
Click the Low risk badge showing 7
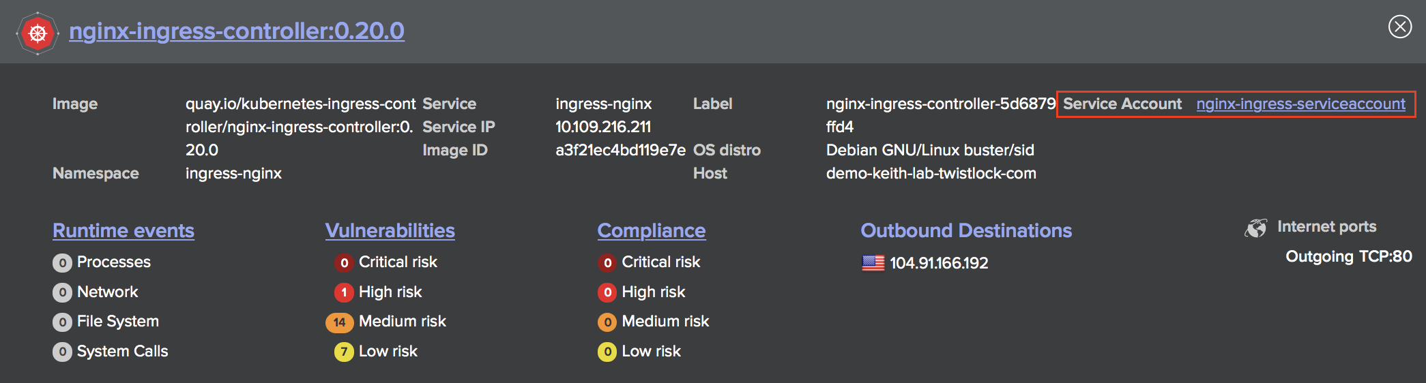344,352
